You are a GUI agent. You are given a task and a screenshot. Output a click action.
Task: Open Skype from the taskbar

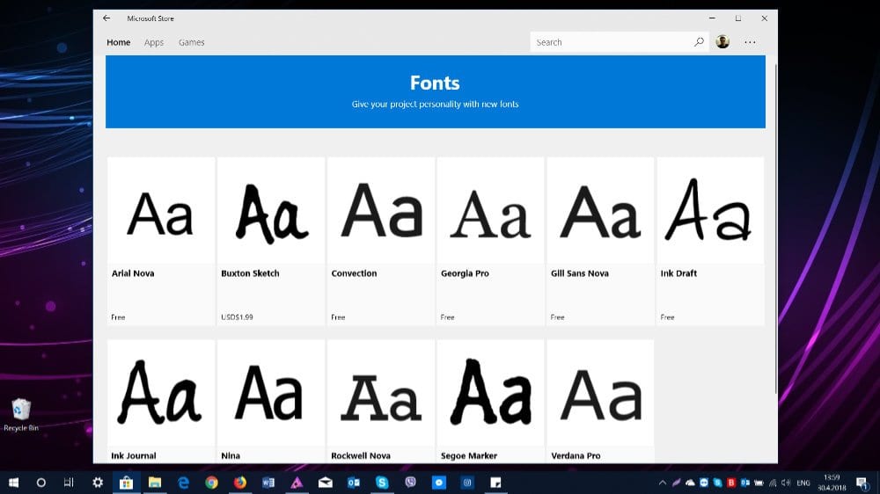(382, 483)
